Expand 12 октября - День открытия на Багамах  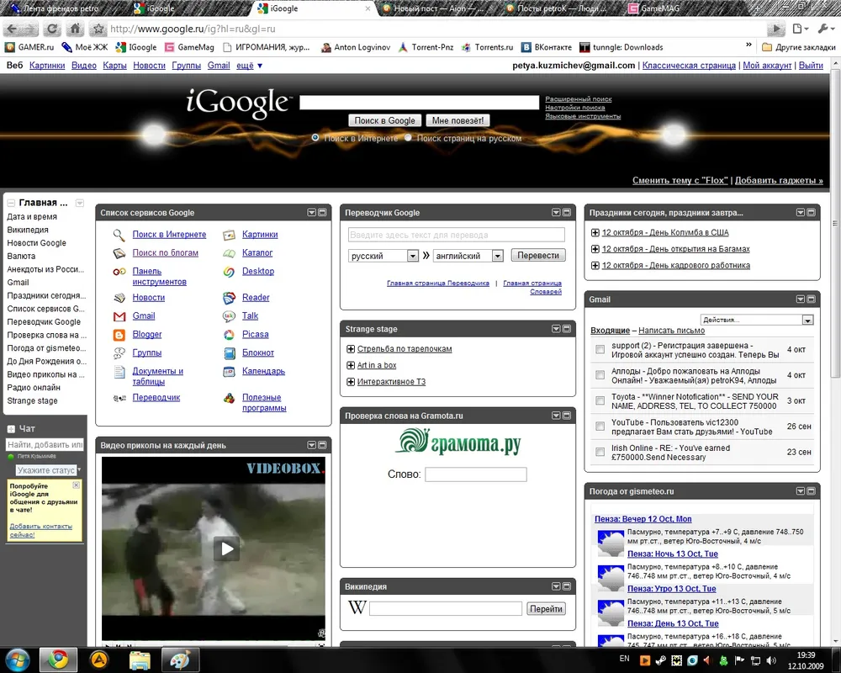595,249
